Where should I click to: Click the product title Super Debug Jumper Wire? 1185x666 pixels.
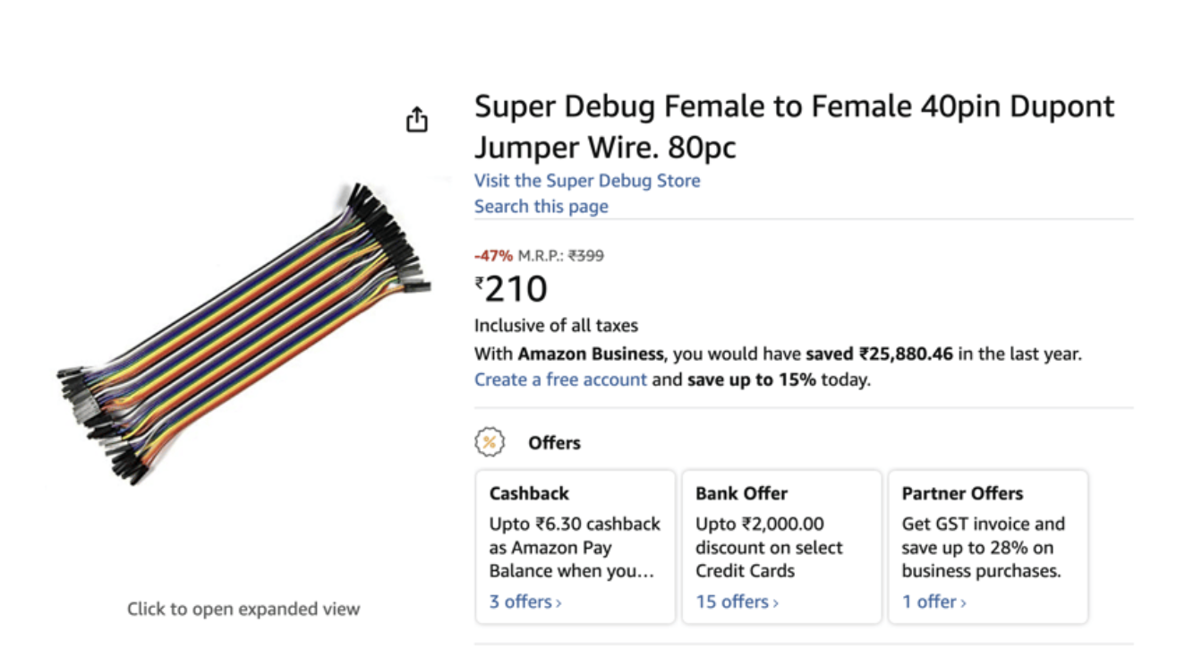(795, 125)
